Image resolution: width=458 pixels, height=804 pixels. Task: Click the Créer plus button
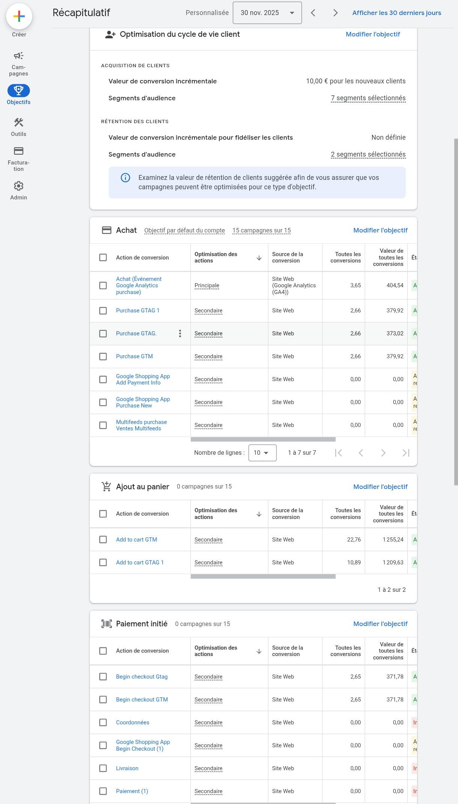pyautogui.click(x=19, y=16)
